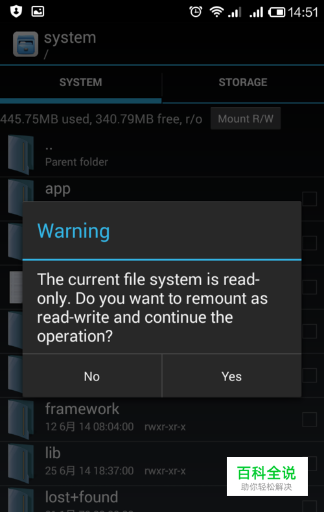Tap the alarm clock status icon
The height and width of the screenshot is (512, 324).
(196, 12)
